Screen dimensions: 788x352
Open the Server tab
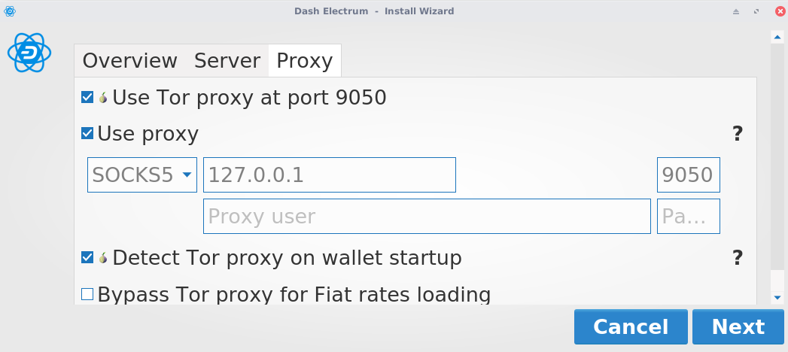pyautogui.click(x=227, y=61)
